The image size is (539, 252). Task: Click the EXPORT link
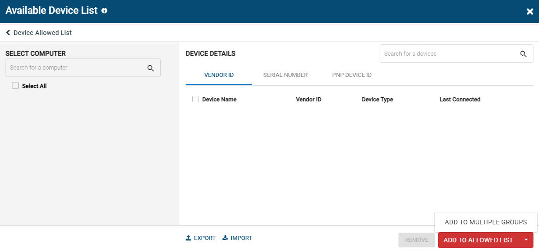[205, 238]
